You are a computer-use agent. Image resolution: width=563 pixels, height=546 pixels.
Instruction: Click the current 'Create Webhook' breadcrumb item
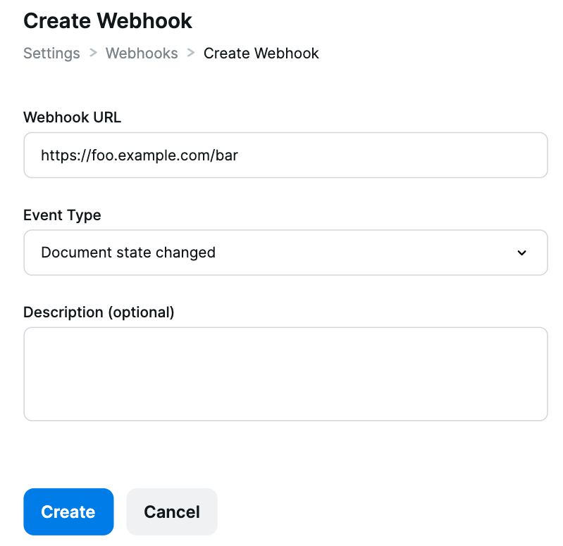pyautogui.click(x=261, y=53)
